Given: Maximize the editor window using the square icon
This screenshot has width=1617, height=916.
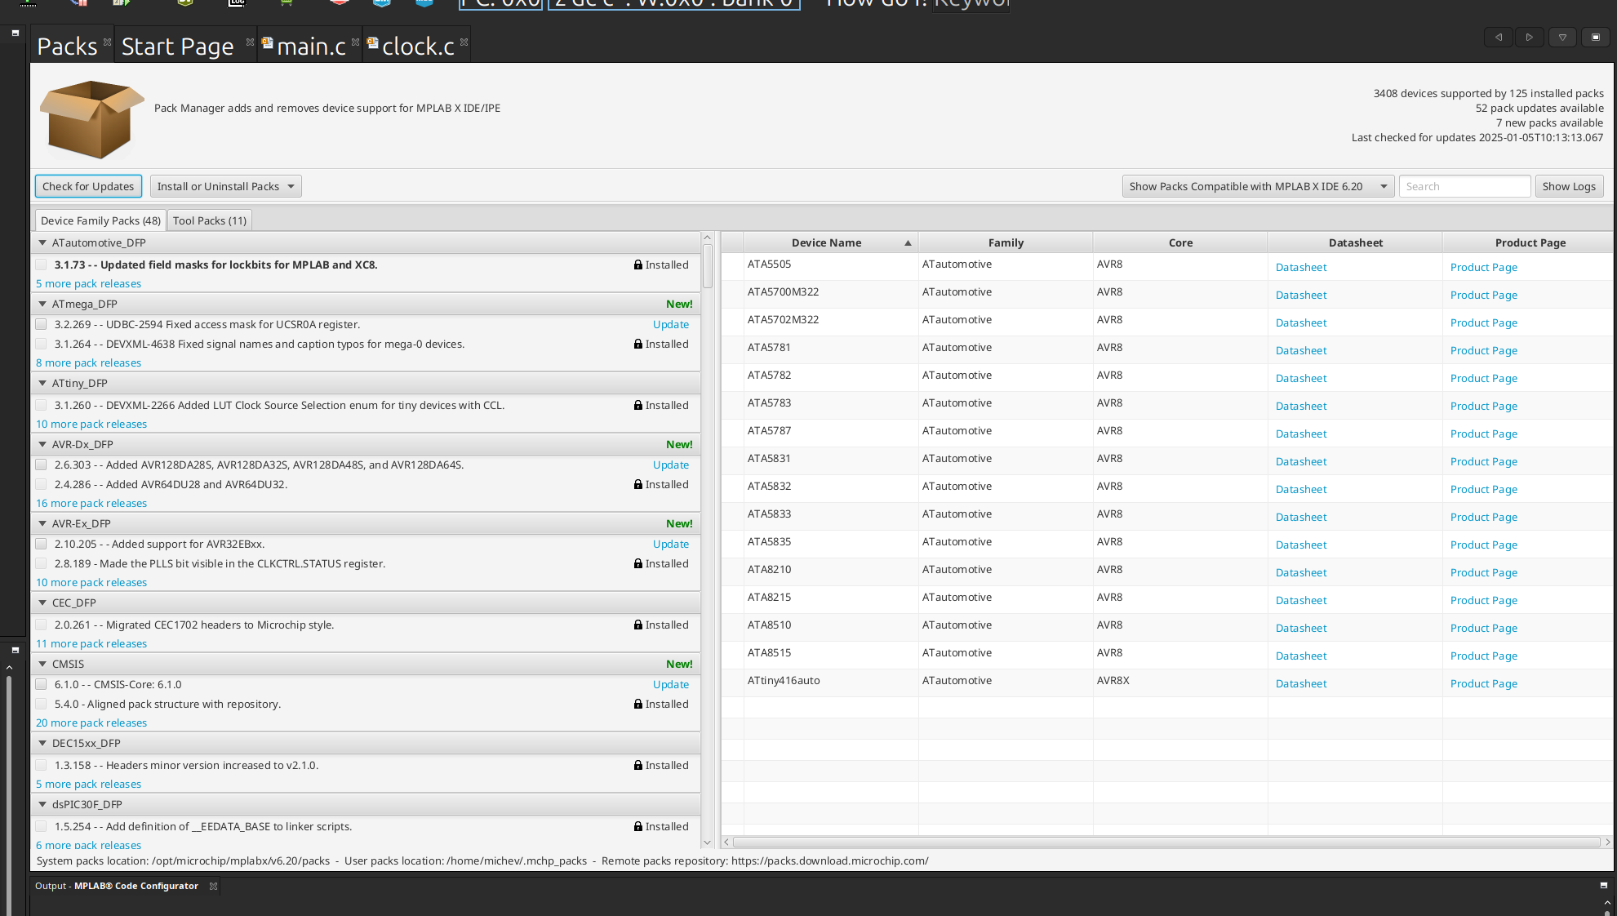Looking at the screenshot, I should (x=1595, y=37).
